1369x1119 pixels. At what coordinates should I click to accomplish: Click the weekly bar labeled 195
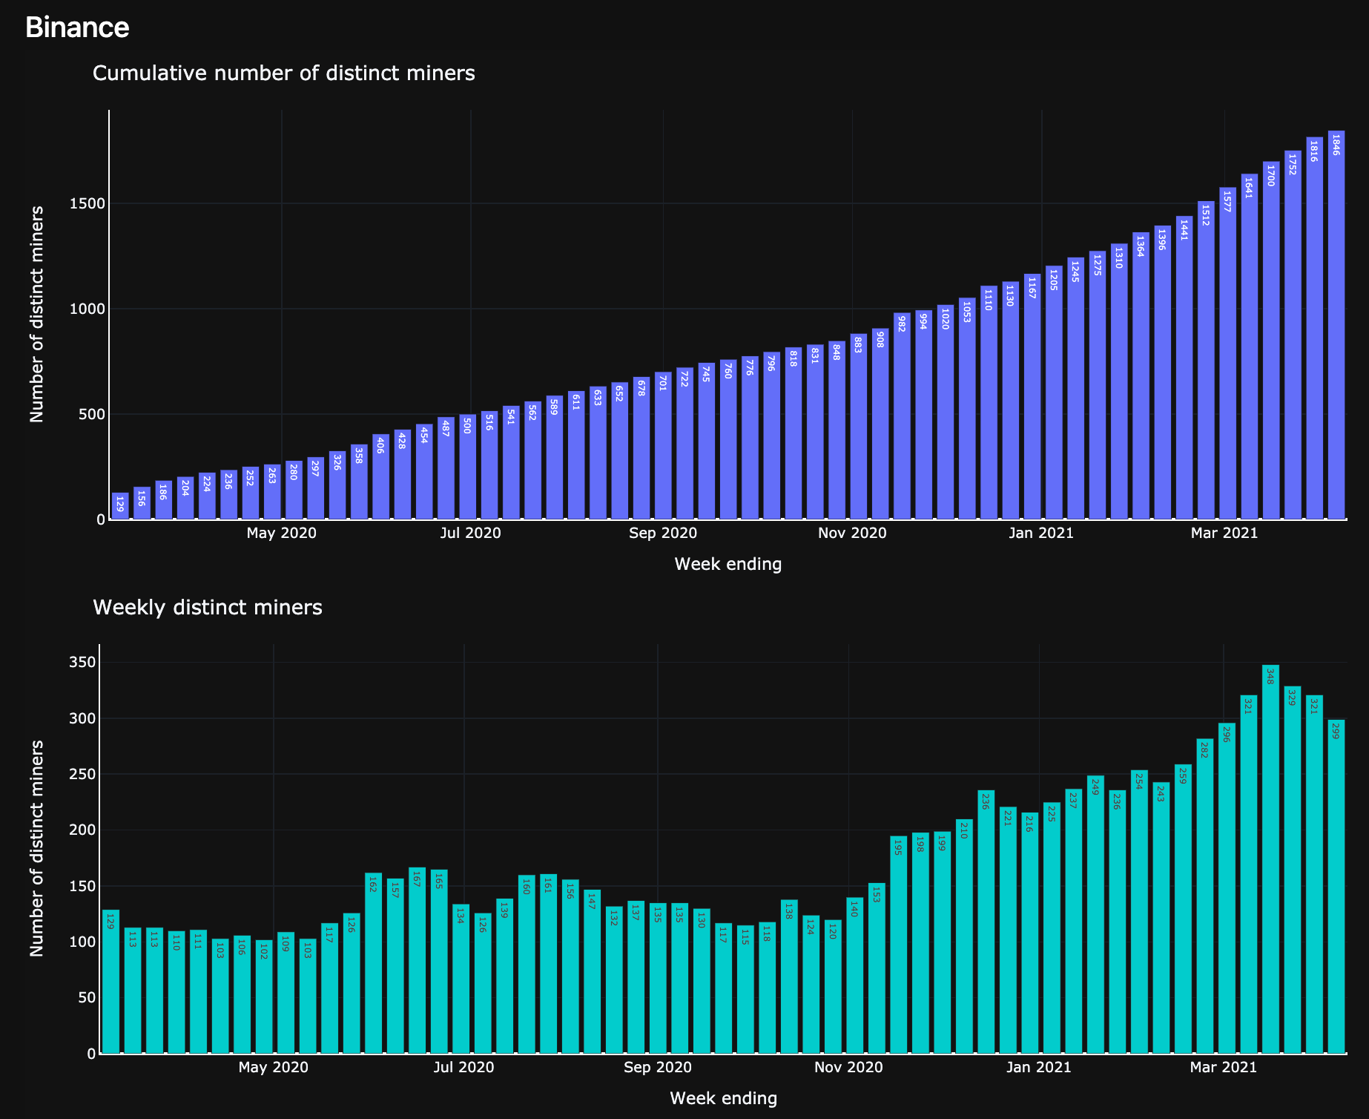coord(899,945)
